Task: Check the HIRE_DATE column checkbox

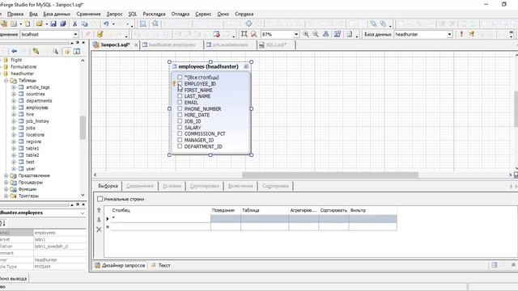Action: [180, 115]
